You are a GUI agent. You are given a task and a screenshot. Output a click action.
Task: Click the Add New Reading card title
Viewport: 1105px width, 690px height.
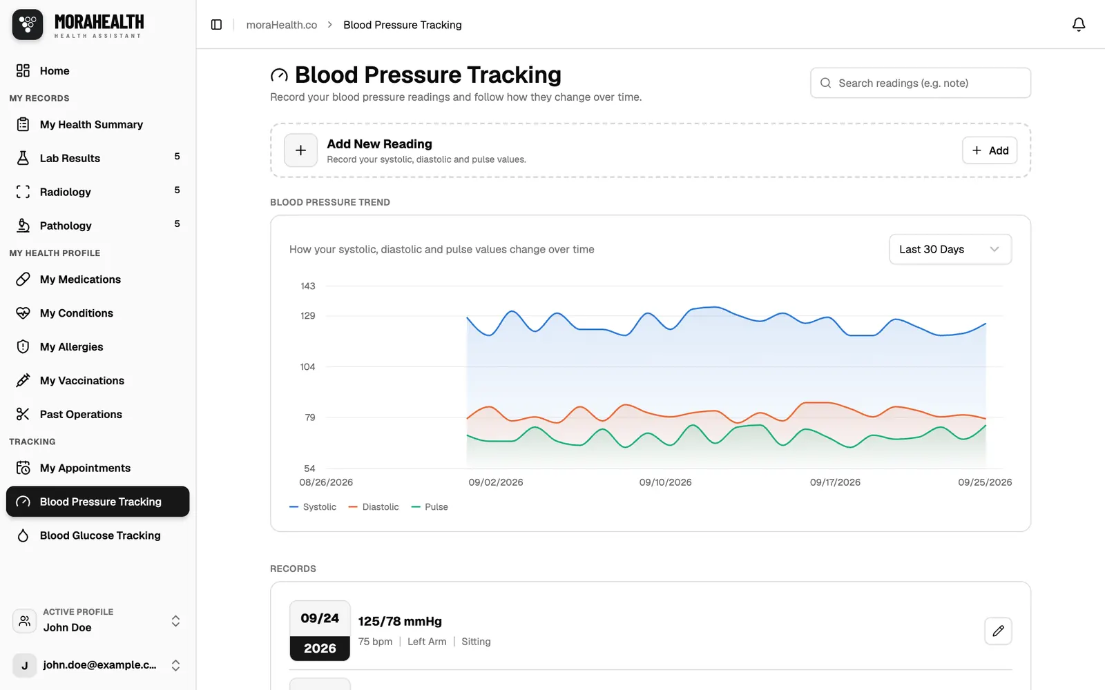(379, 144)
